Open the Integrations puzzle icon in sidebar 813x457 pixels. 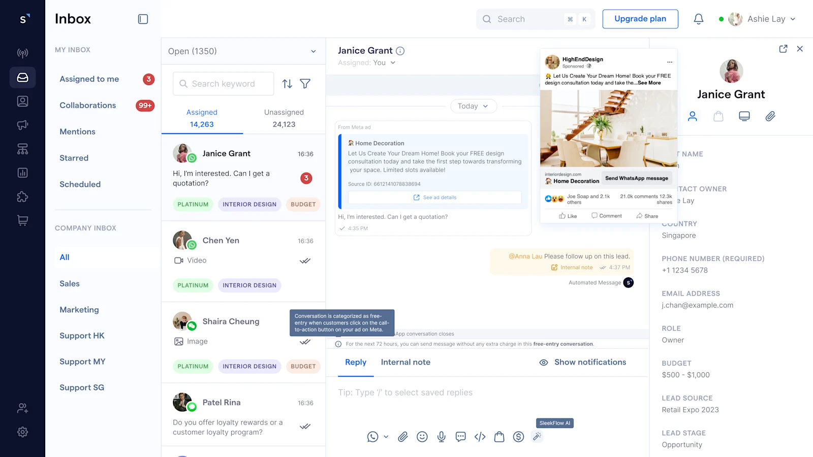(22, 197)
